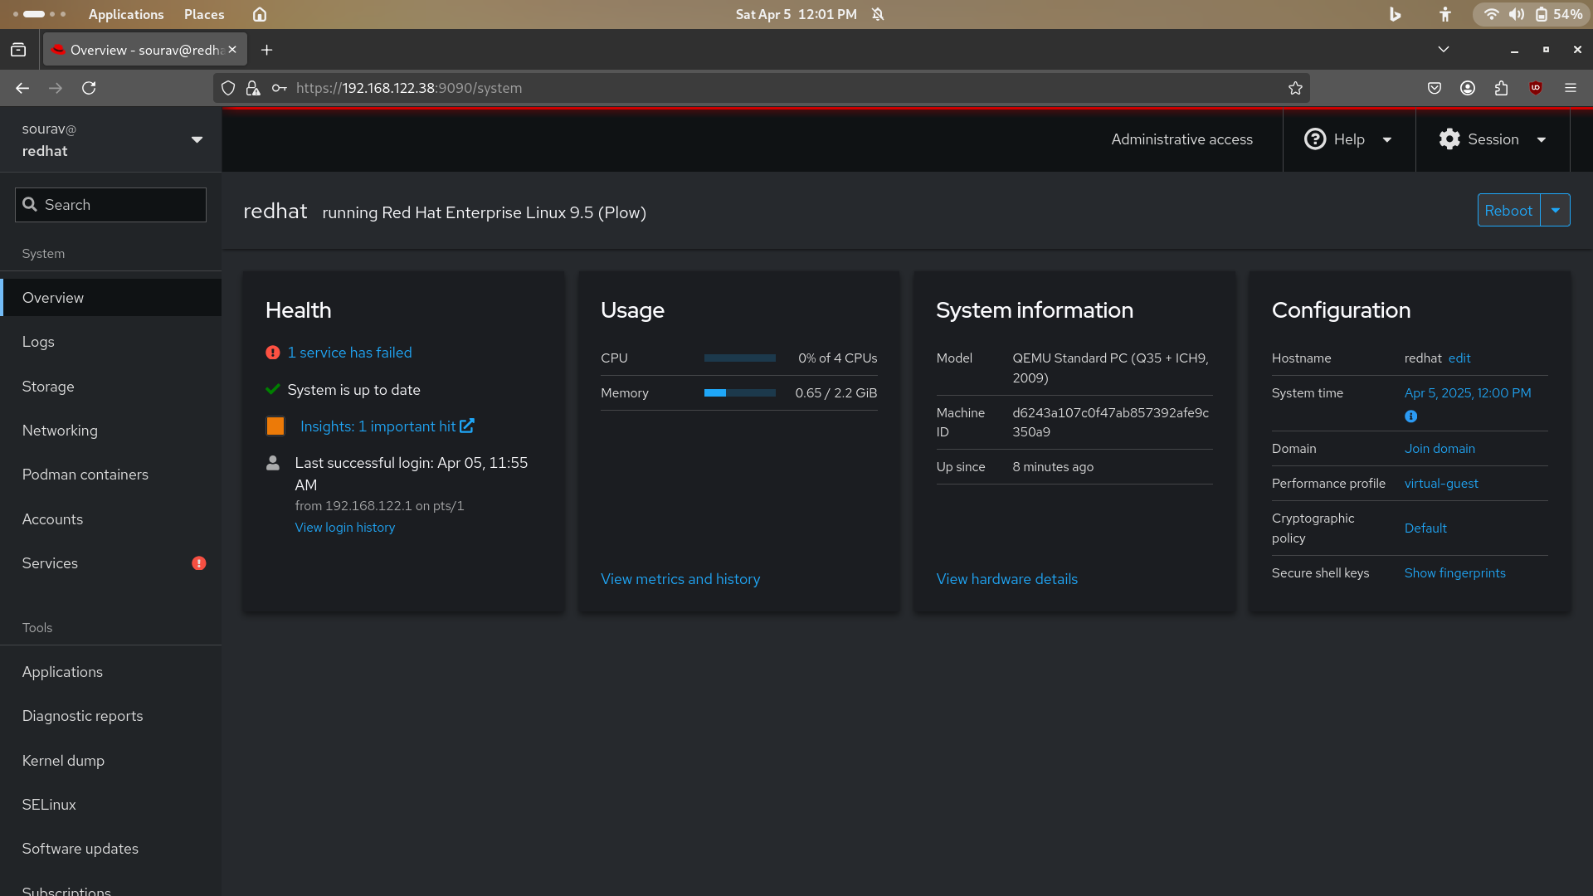
Task: Click the red failed-services badge beside Services
Action: 199,563
